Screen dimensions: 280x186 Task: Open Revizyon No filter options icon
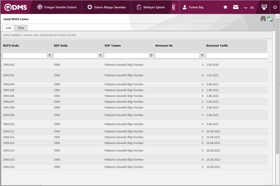202,56
